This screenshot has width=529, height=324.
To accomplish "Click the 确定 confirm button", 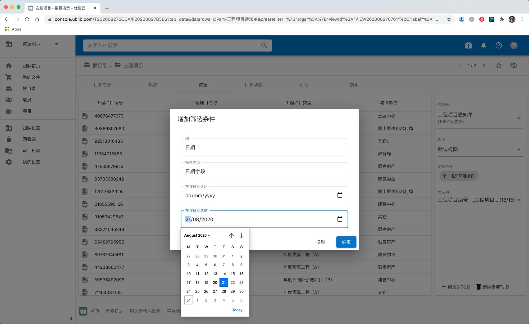I will [x=346, y=242].
